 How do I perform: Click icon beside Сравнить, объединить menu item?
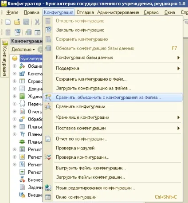coord(48,98)
